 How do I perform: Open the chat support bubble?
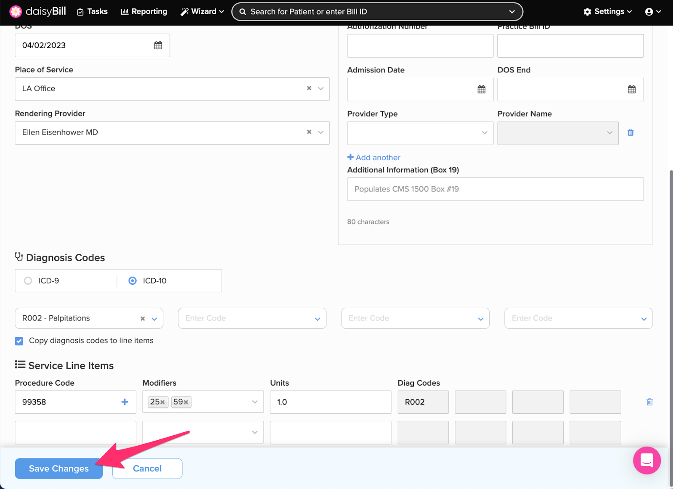tap(647, 460)
